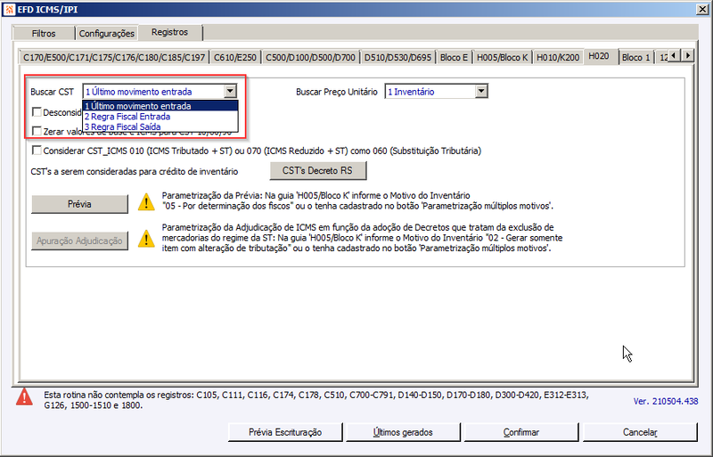713x457 pixels.
Task: Open the Buscar Preço Unitário dropdown
Action: tap(481, 92)
